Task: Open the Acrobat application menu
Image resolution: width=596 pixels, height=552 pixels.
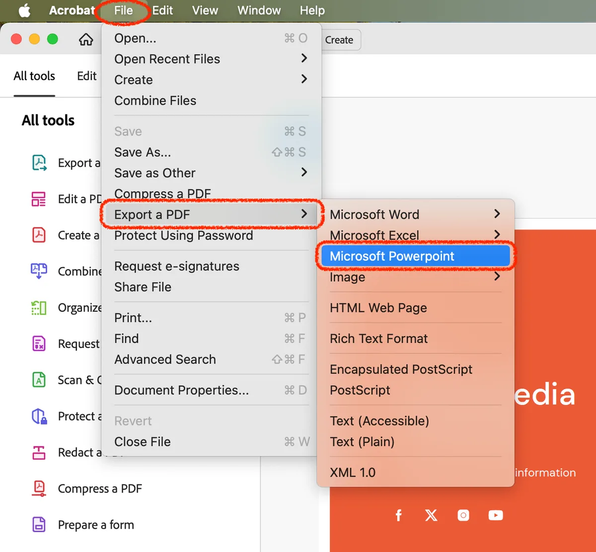Action: (x=72, y=10)
